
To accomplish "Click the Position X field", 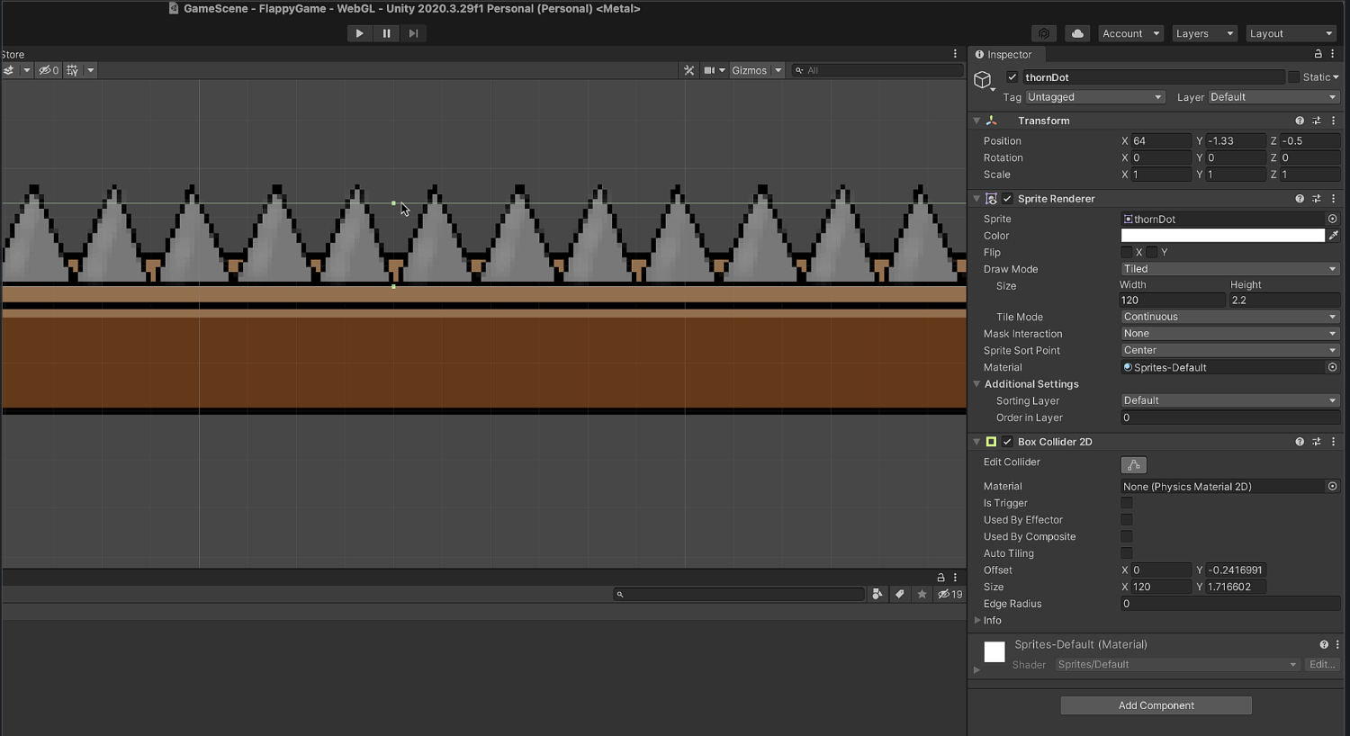I will click(x=1161, y=141).
